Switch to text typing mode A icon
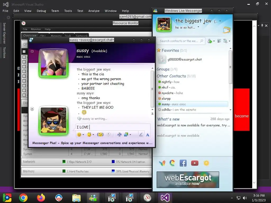This screenshot has height=203, width=271. tap(147, 135)
